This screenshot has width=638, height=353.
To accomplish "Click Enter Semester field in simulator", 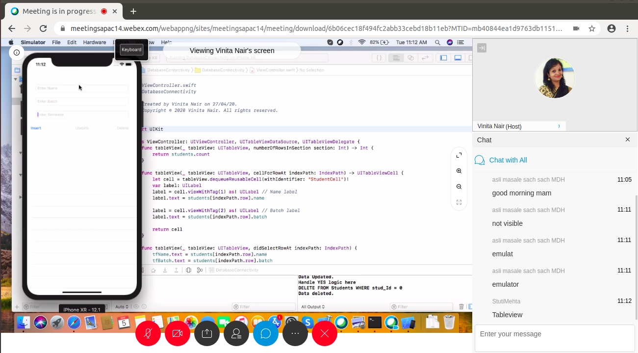I will tap(82, 114).
